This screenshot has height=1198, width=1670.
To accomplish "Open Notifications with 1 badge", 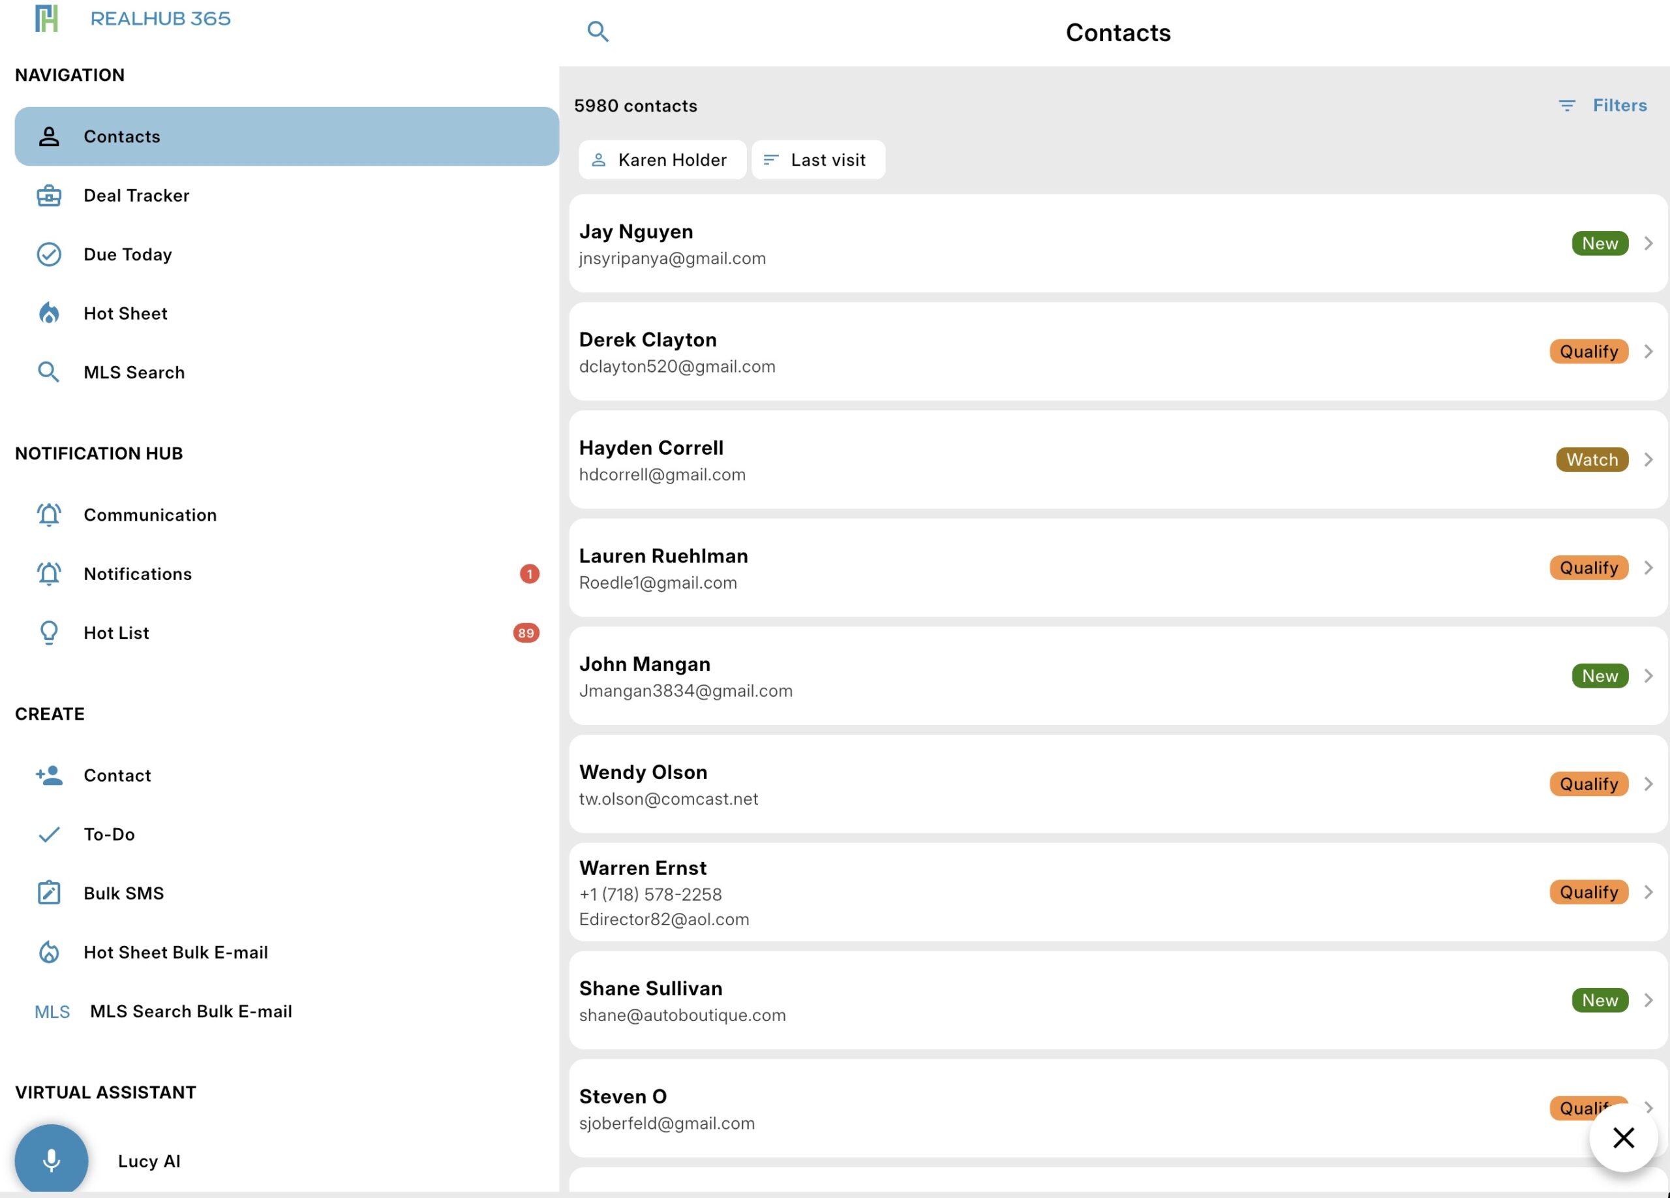I will pyautogui.click(x=138, y=574).
